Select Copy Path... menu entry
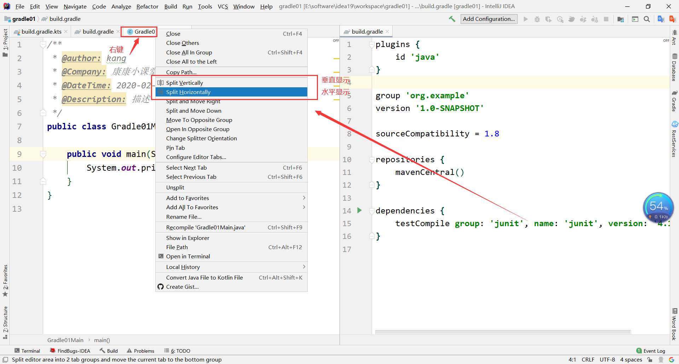Screen dimensions: 679x364 (x=231, y=72)
